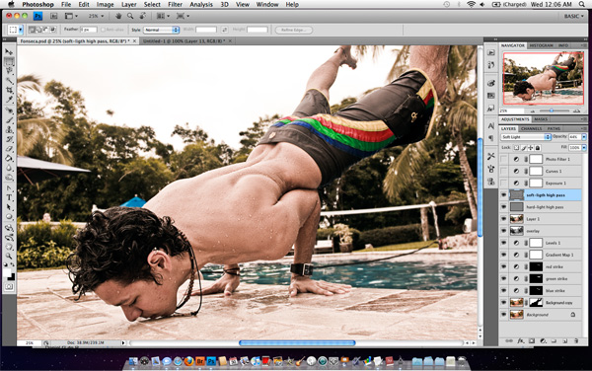Open the Opacity slider arrow
The image size is (592, 371).
(x=584, y=137)
